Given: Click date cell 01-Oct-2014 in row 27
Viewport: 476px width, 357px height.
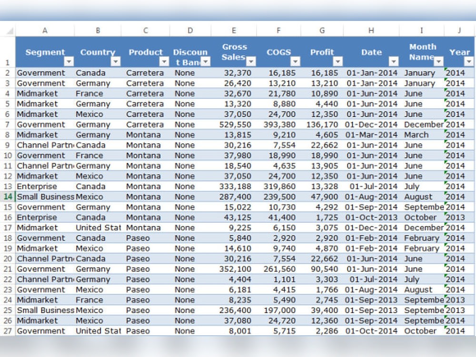Looking at the screenshot, I should click(x=371, y=331).
